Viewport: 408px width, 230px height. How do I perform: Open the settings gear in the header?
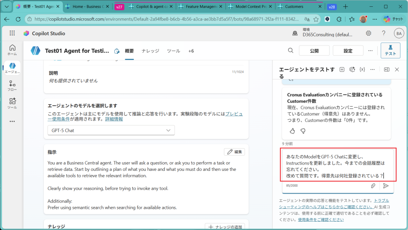point(369,33)
